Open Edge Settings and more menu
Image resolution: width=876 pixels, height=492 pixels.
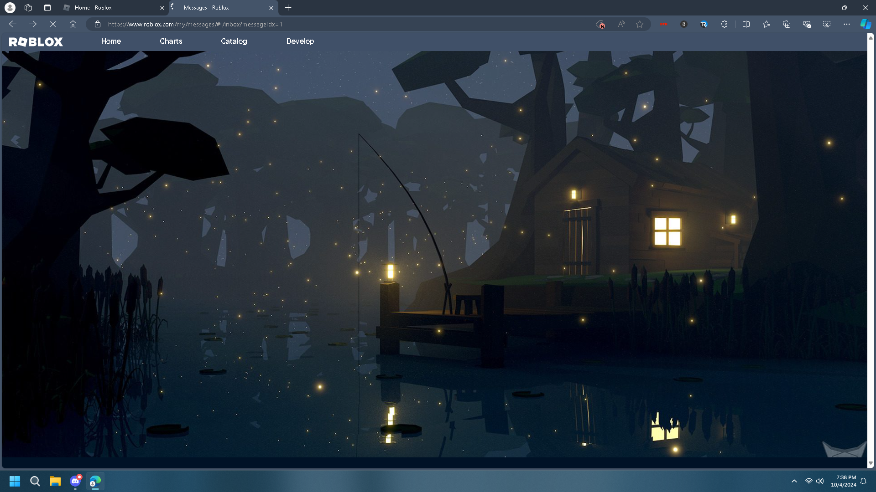pos(847,24)
